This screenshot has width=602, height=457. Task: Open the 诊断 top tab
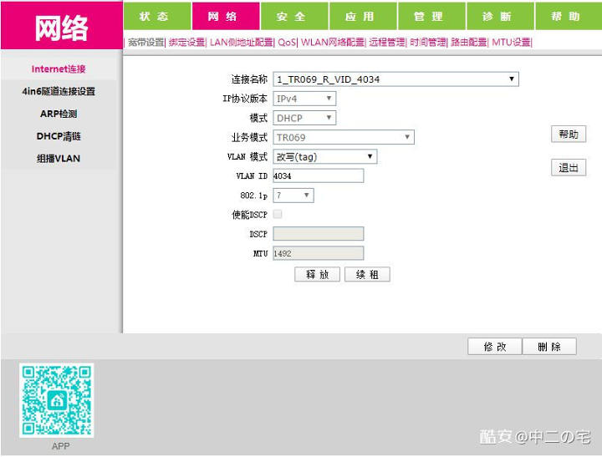498,16
